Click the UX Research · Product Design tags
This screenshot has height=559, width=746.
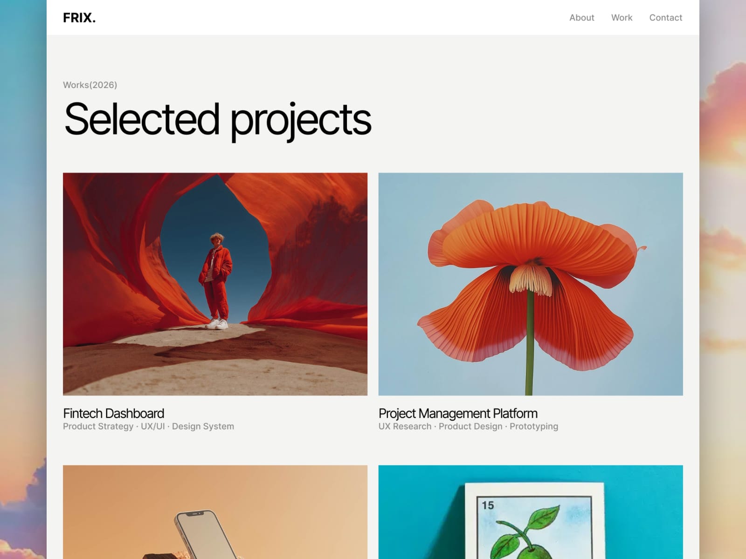pyautogui.click(x=468, y=426)
